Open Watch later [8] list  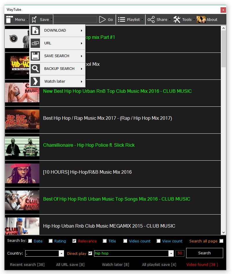point(115,264)
